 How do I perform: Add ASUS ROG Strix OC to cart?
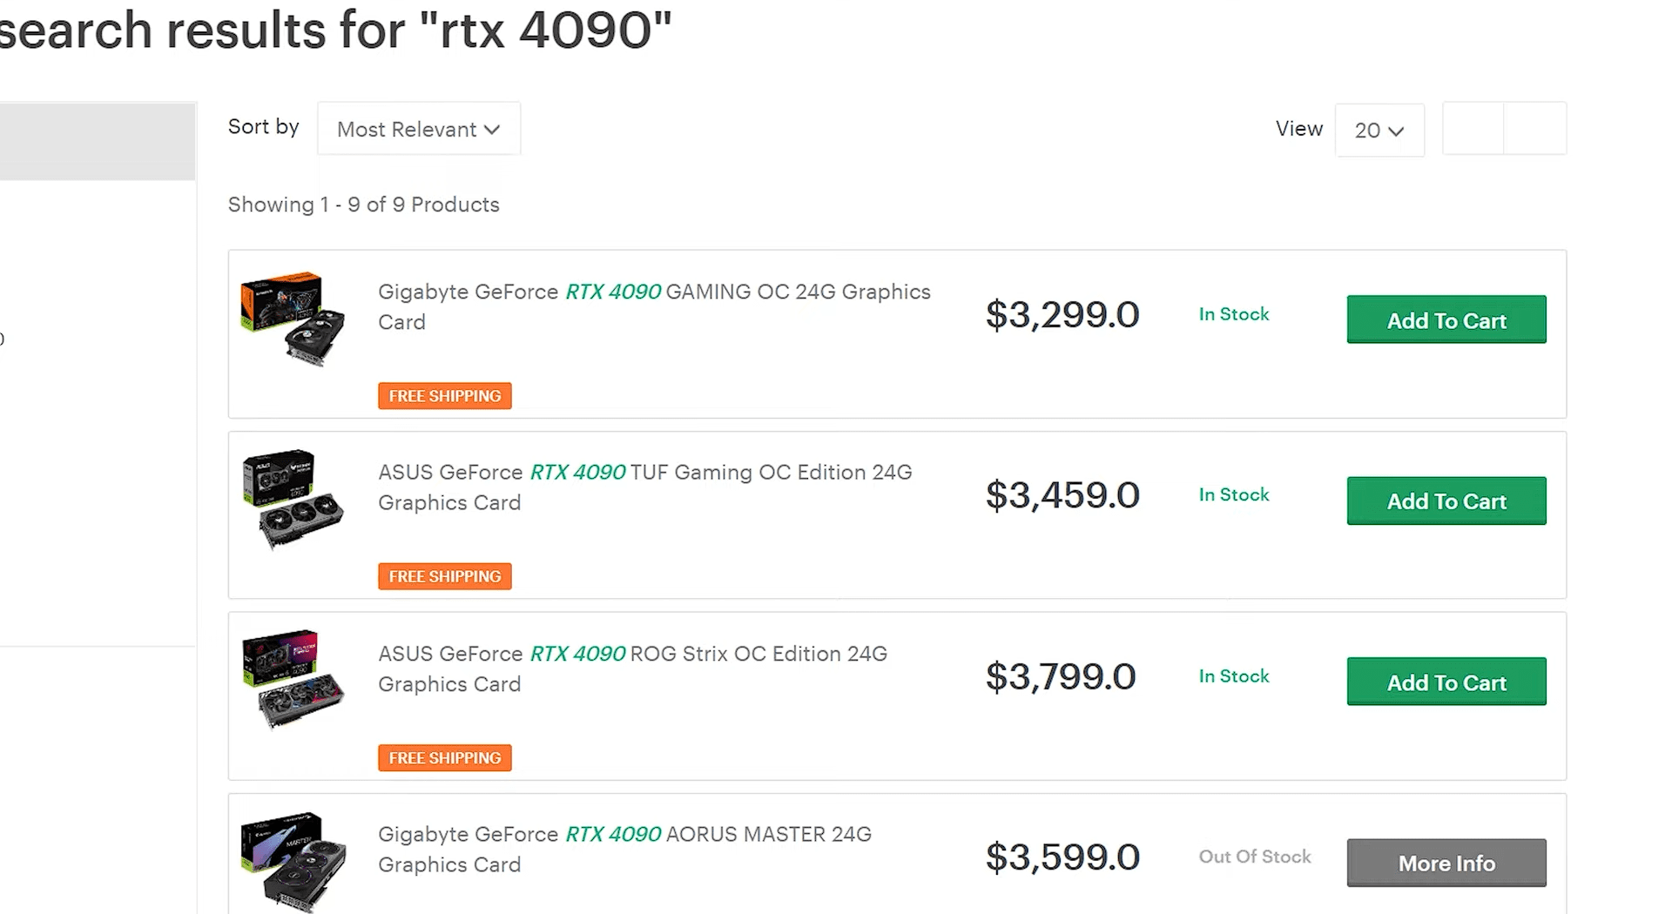coord(1446,682)
